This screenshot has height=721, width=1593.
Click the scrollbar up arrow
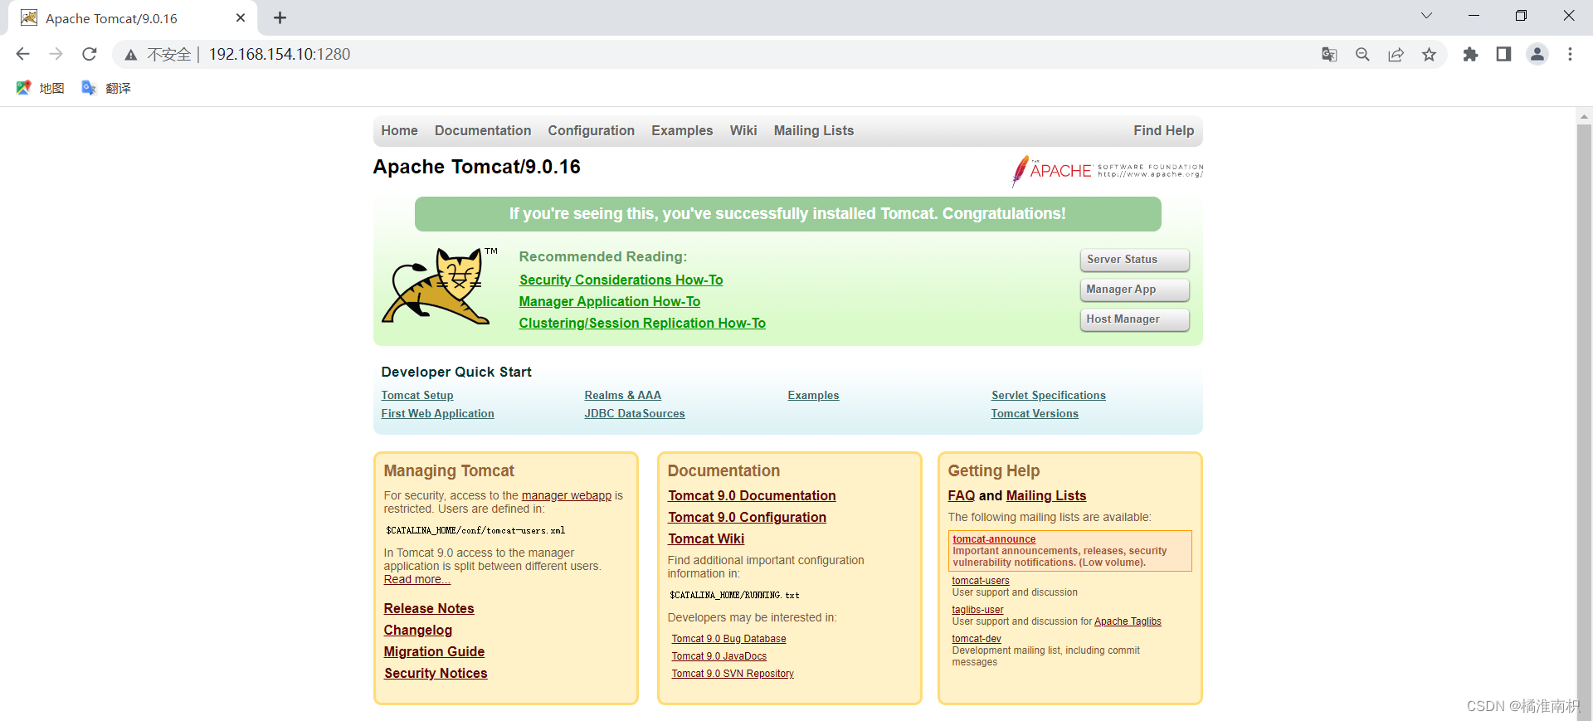(1584, 117)
